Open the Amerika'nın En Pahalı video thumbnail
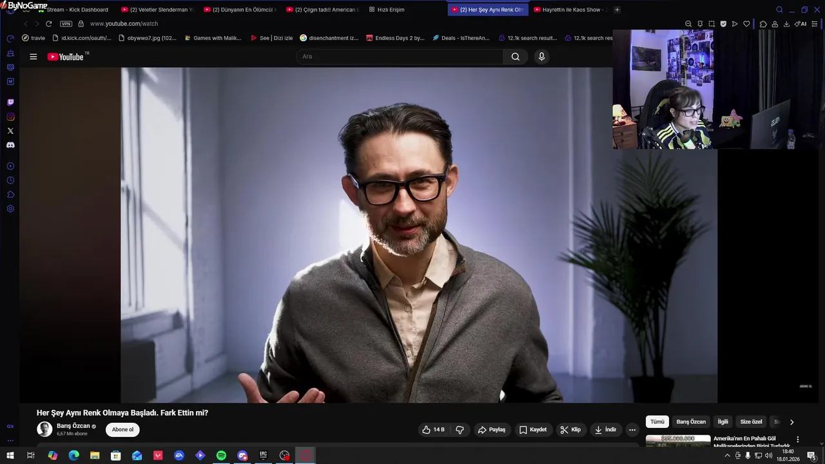Screen dimensions: 825x464 (678, 441)
